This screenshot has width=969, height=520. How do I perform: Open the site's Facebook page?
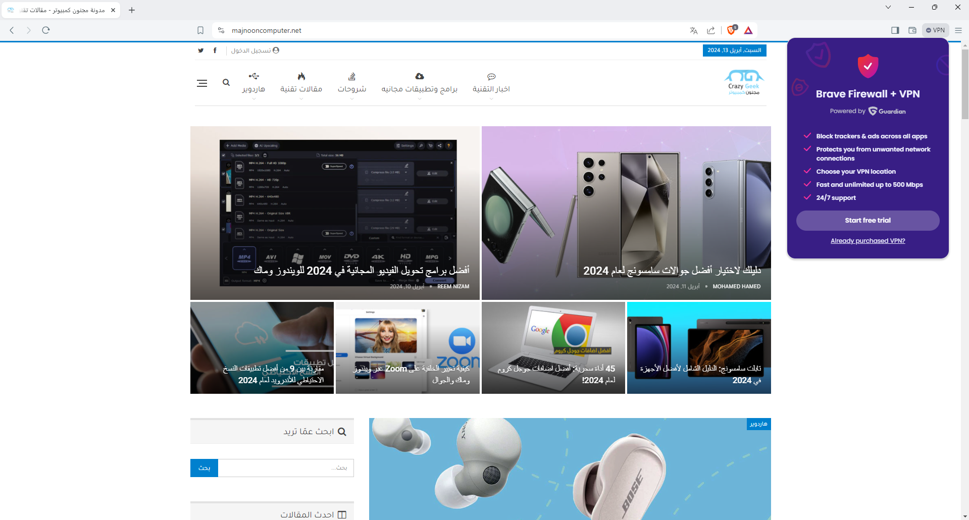tap(215, 50)
